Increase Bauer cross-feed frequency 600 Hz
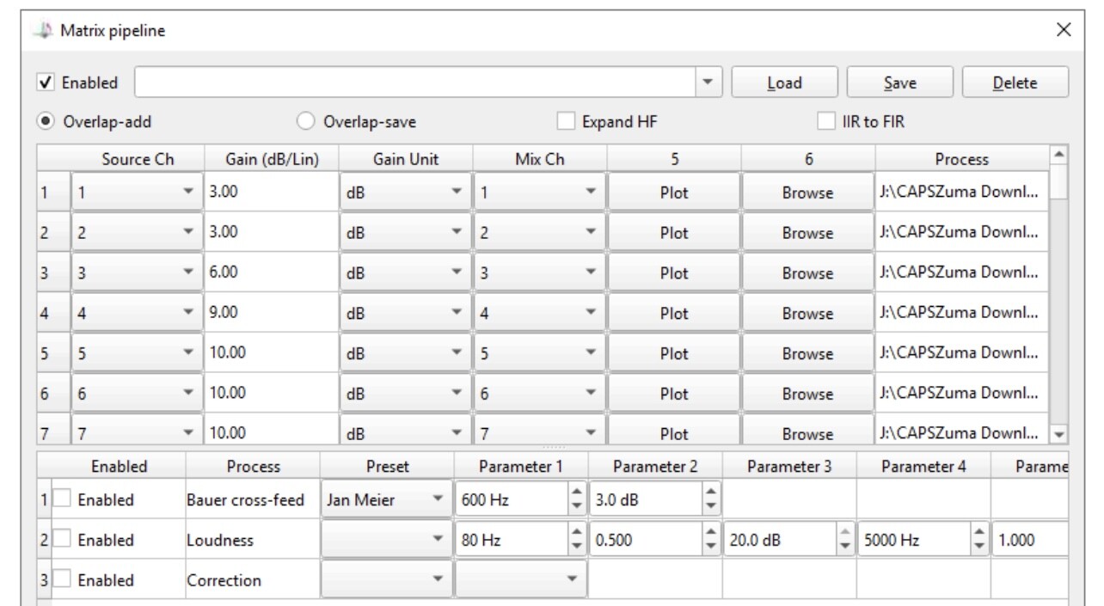The width and height of the screenshot is (1104, 606). pyautogui.click(x=576, y=494)
